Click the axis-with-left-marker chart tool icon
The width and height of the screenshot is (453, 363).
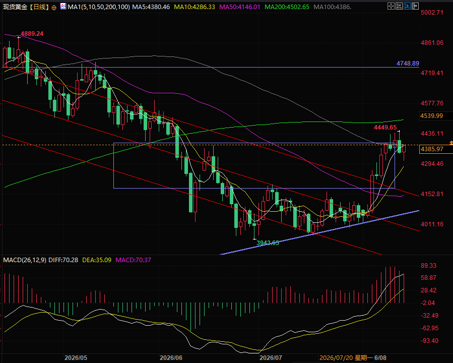point(399,6)
